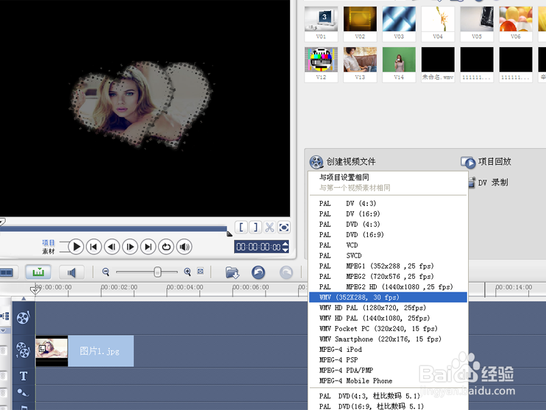Screen dimensions: 546x410
Task: Choose PAL DV (16:9) format
Action: click(x=388, y=214)
